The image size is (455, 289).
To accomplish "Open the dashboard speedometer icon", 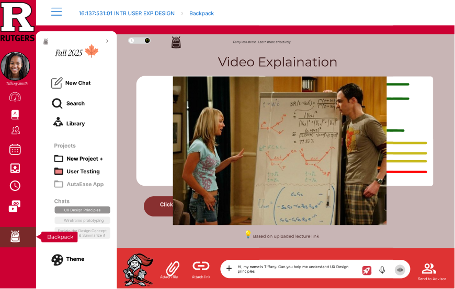I will [15, 97].
